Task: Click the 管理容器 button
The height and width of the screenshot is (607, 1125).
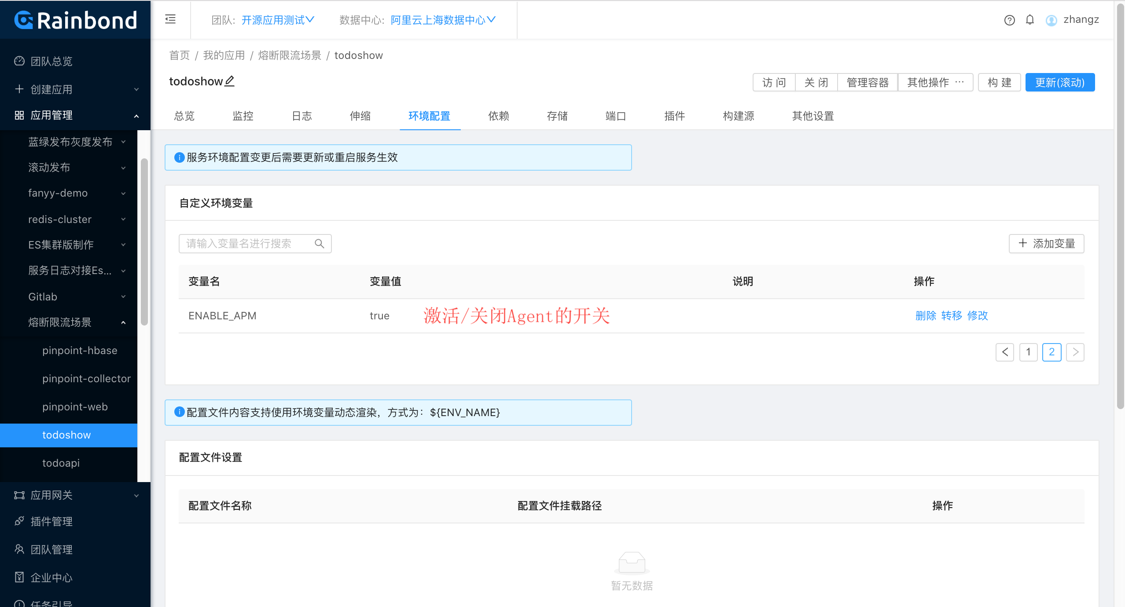Action: (868, 82)
